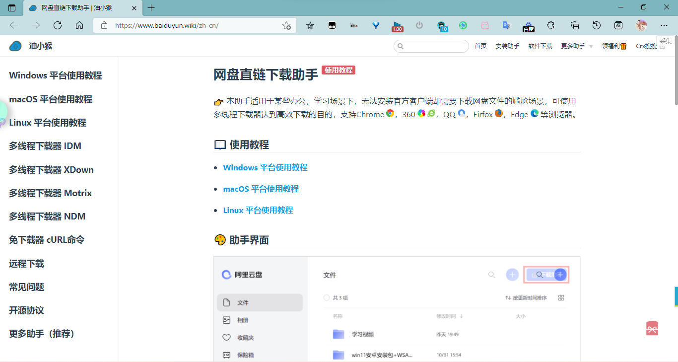Open 开源协议 in sidebar

tap(26, 310)
